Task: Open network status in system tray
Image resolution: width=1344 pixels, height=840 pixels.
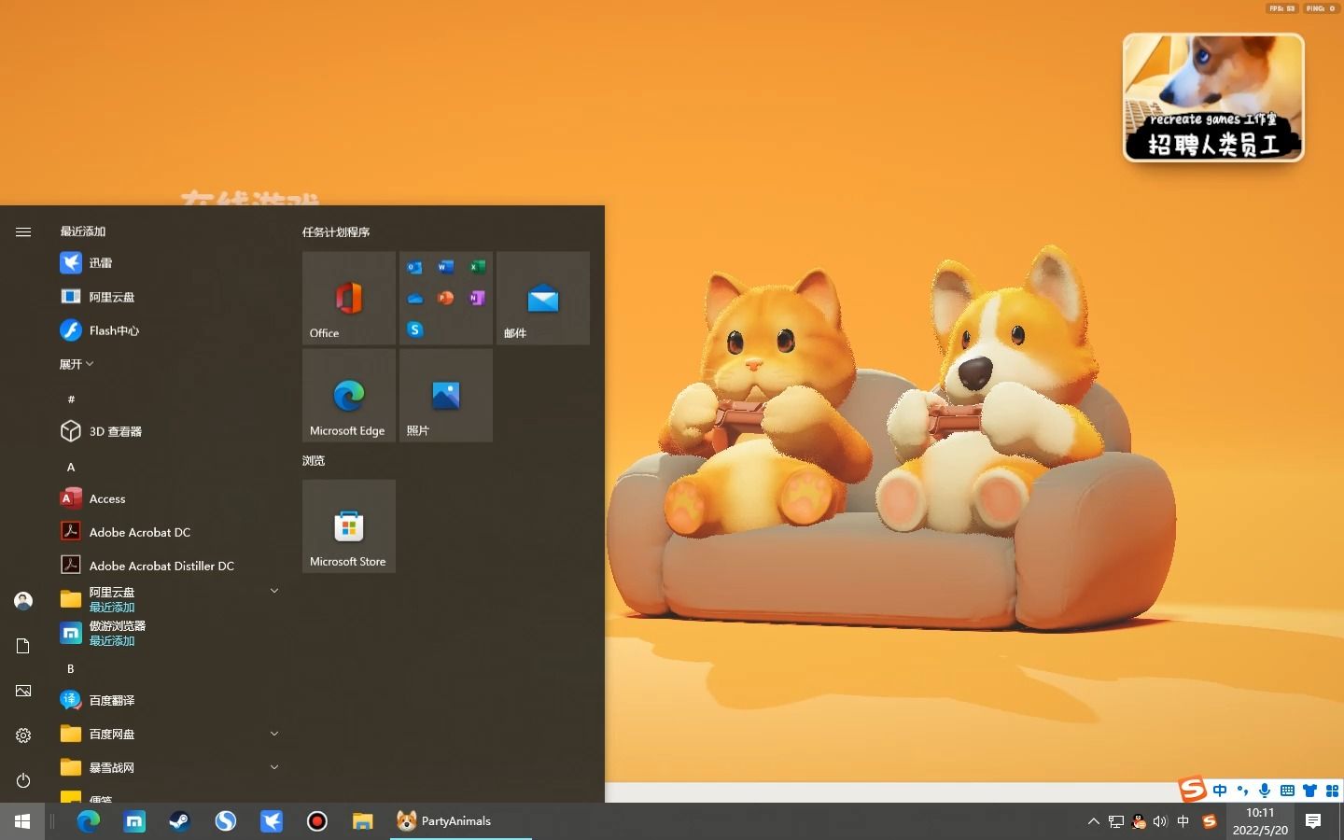Action: (1116, 821)
